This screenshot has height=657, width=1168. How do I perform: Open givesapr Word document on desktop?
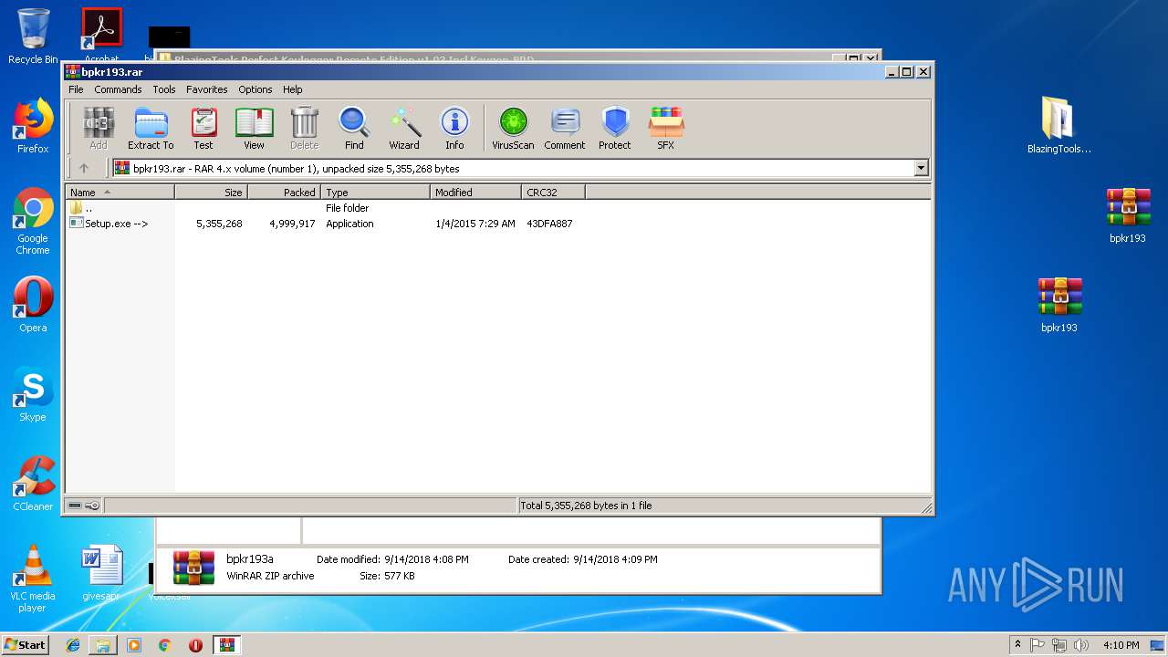point(101,573)
